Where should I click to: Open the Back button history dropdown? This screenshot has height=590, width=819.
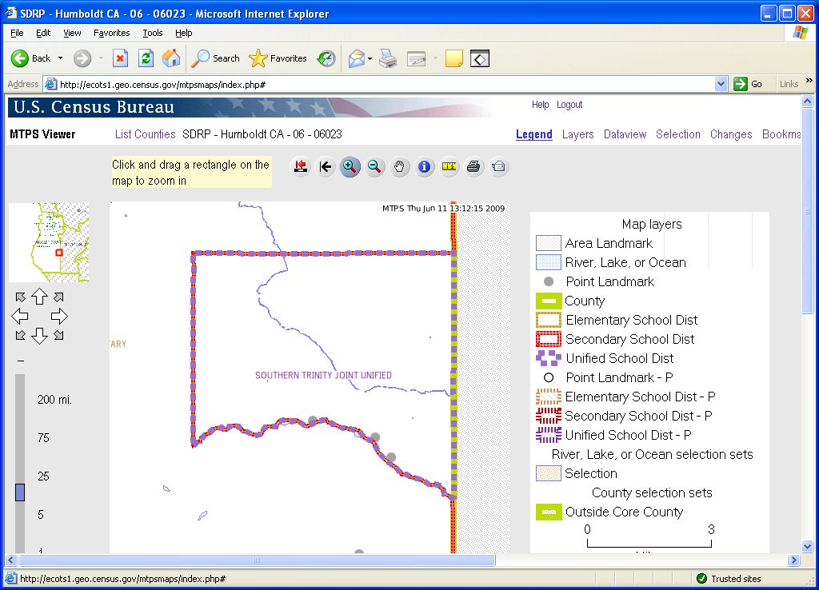[60, 58]
